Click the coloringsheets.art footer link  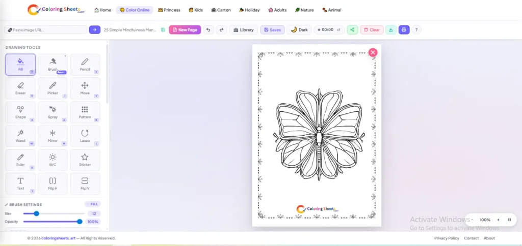click(59, 238)
